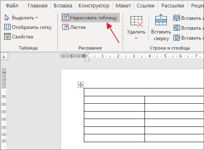
Task: Click the bottom-left cell of the table
Action: (114, 138)
